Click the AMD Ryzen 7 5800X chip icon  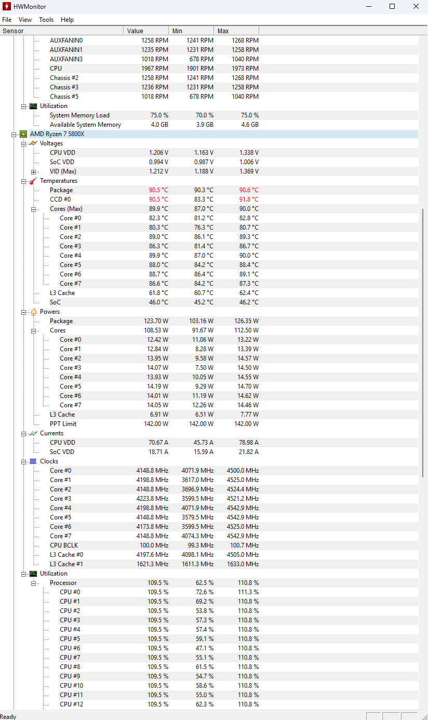coord(23,134)
